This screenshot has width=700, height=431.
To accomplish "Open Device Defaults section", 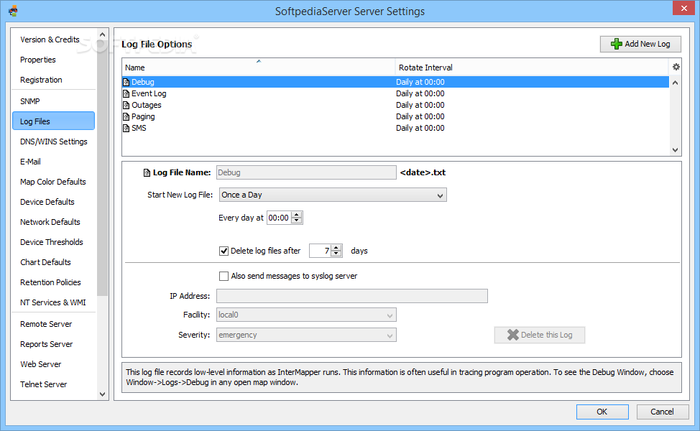I will click(x=47, y=202).
